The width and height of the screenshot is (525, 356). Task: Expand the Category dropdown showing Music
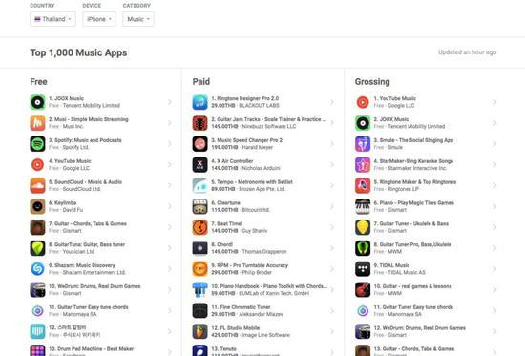tap(138, 19)
